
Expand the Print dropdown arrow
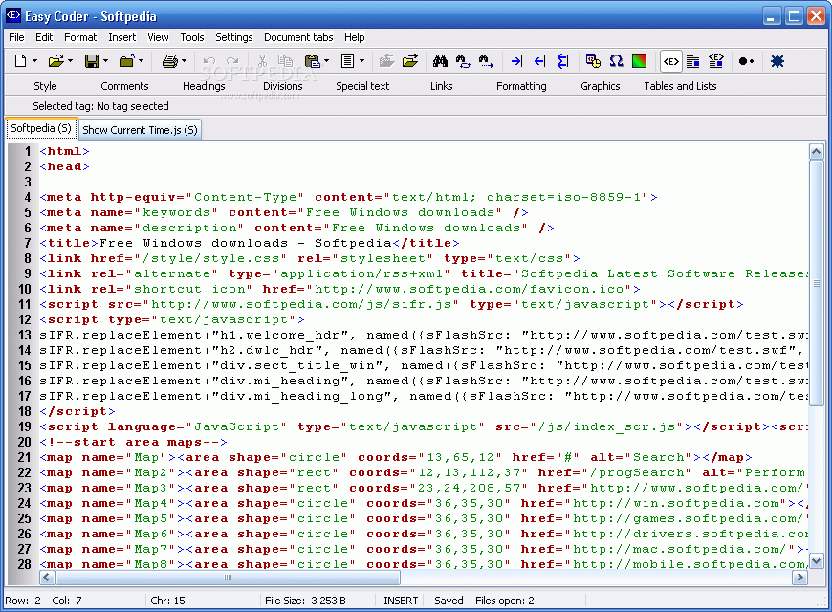pos(185,61)
